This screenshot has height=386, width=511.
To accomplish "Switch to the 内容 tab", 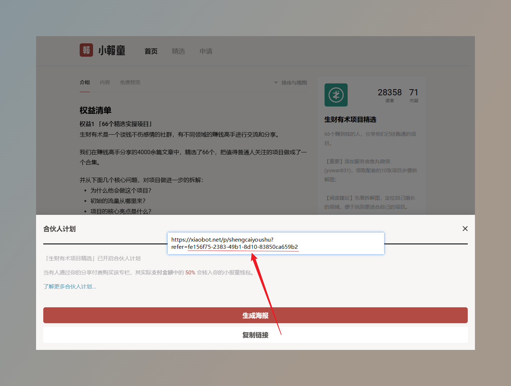I will point(105,82).
